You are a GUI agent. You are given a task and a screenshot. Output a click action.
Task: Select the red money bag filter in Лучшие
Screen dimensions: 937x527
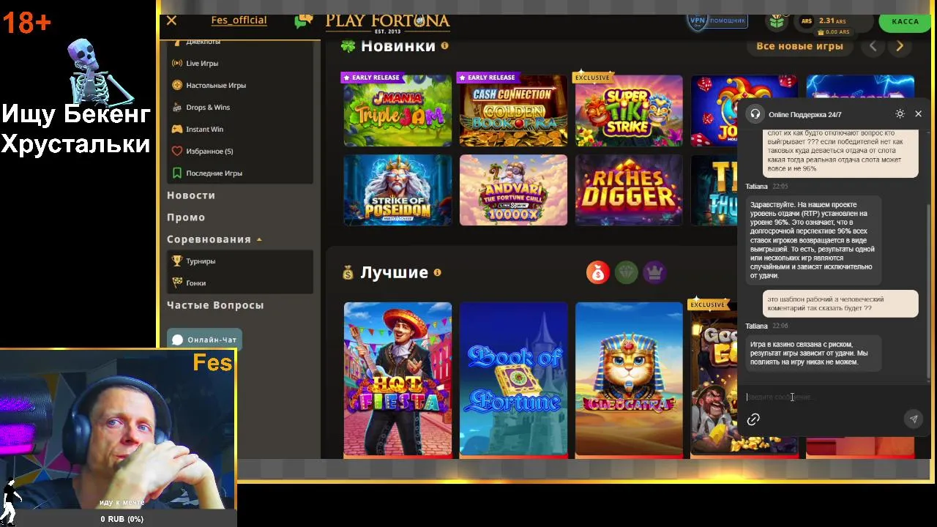[598, 273]
